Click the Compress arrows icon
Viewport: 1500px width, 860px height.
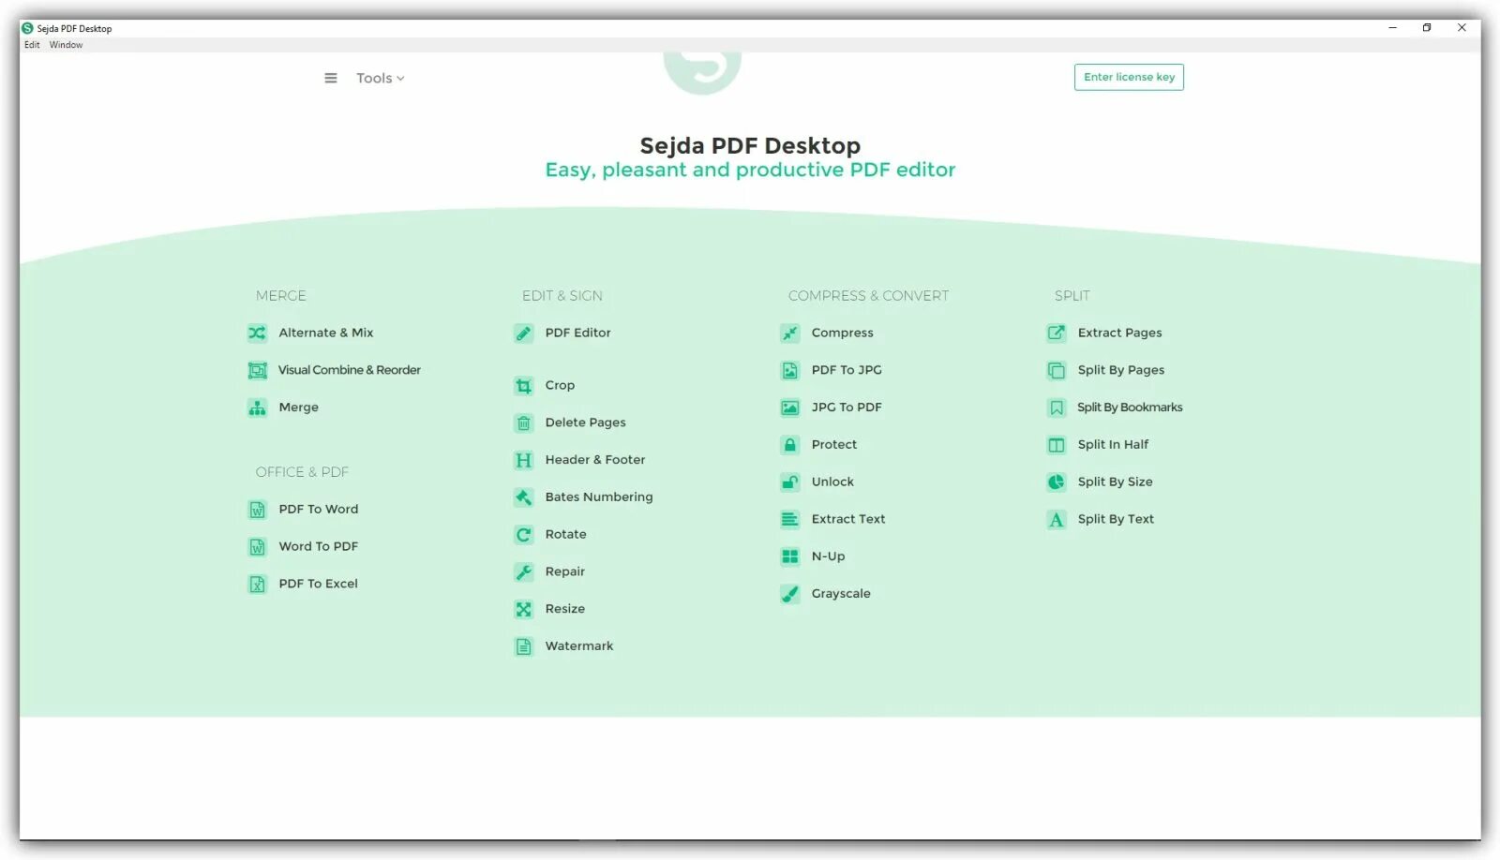(790, 334)
